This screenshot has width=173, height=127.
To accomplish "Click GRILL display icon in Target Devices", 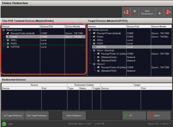I will (x=94, y=40).
